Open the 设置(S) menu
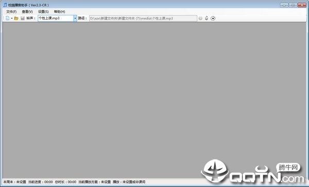Viewport: 309px width, 187px height. click(43, 12)
